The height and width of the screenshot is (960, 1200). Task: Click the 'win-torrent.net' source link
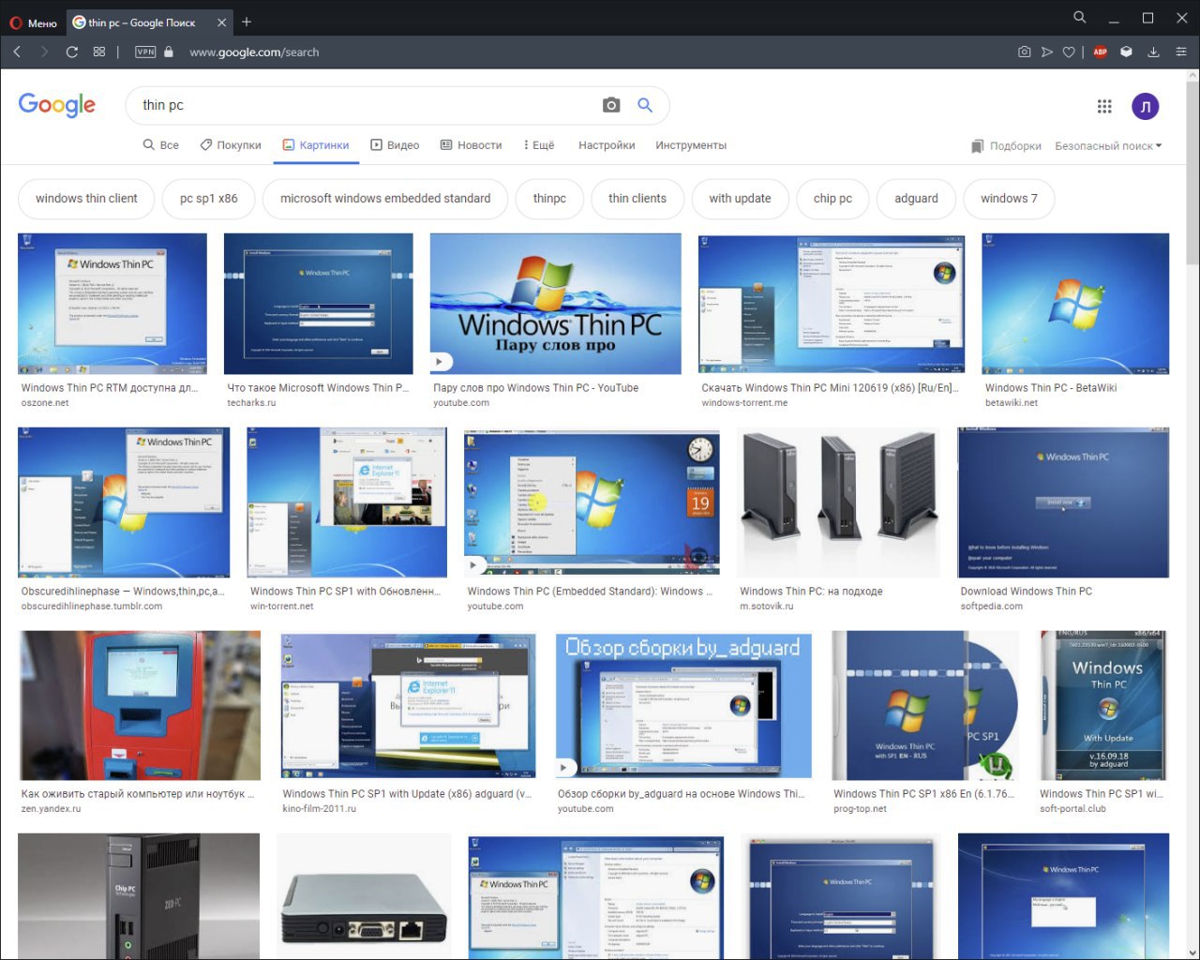click(282, 607)
